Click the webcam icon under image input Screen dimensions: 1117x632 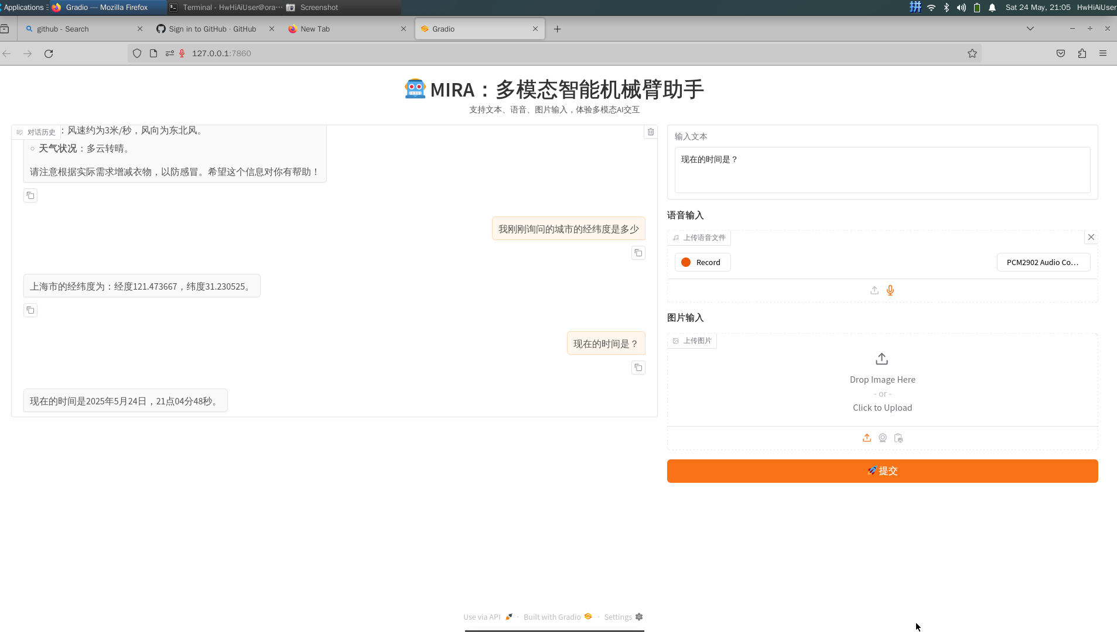coord(882,438)
